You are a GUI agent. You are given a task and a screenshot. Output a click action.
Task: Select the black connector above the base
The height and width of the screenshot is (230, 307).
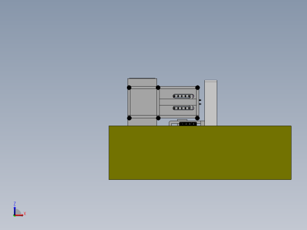pyautogui.click(x=188, y=124)
